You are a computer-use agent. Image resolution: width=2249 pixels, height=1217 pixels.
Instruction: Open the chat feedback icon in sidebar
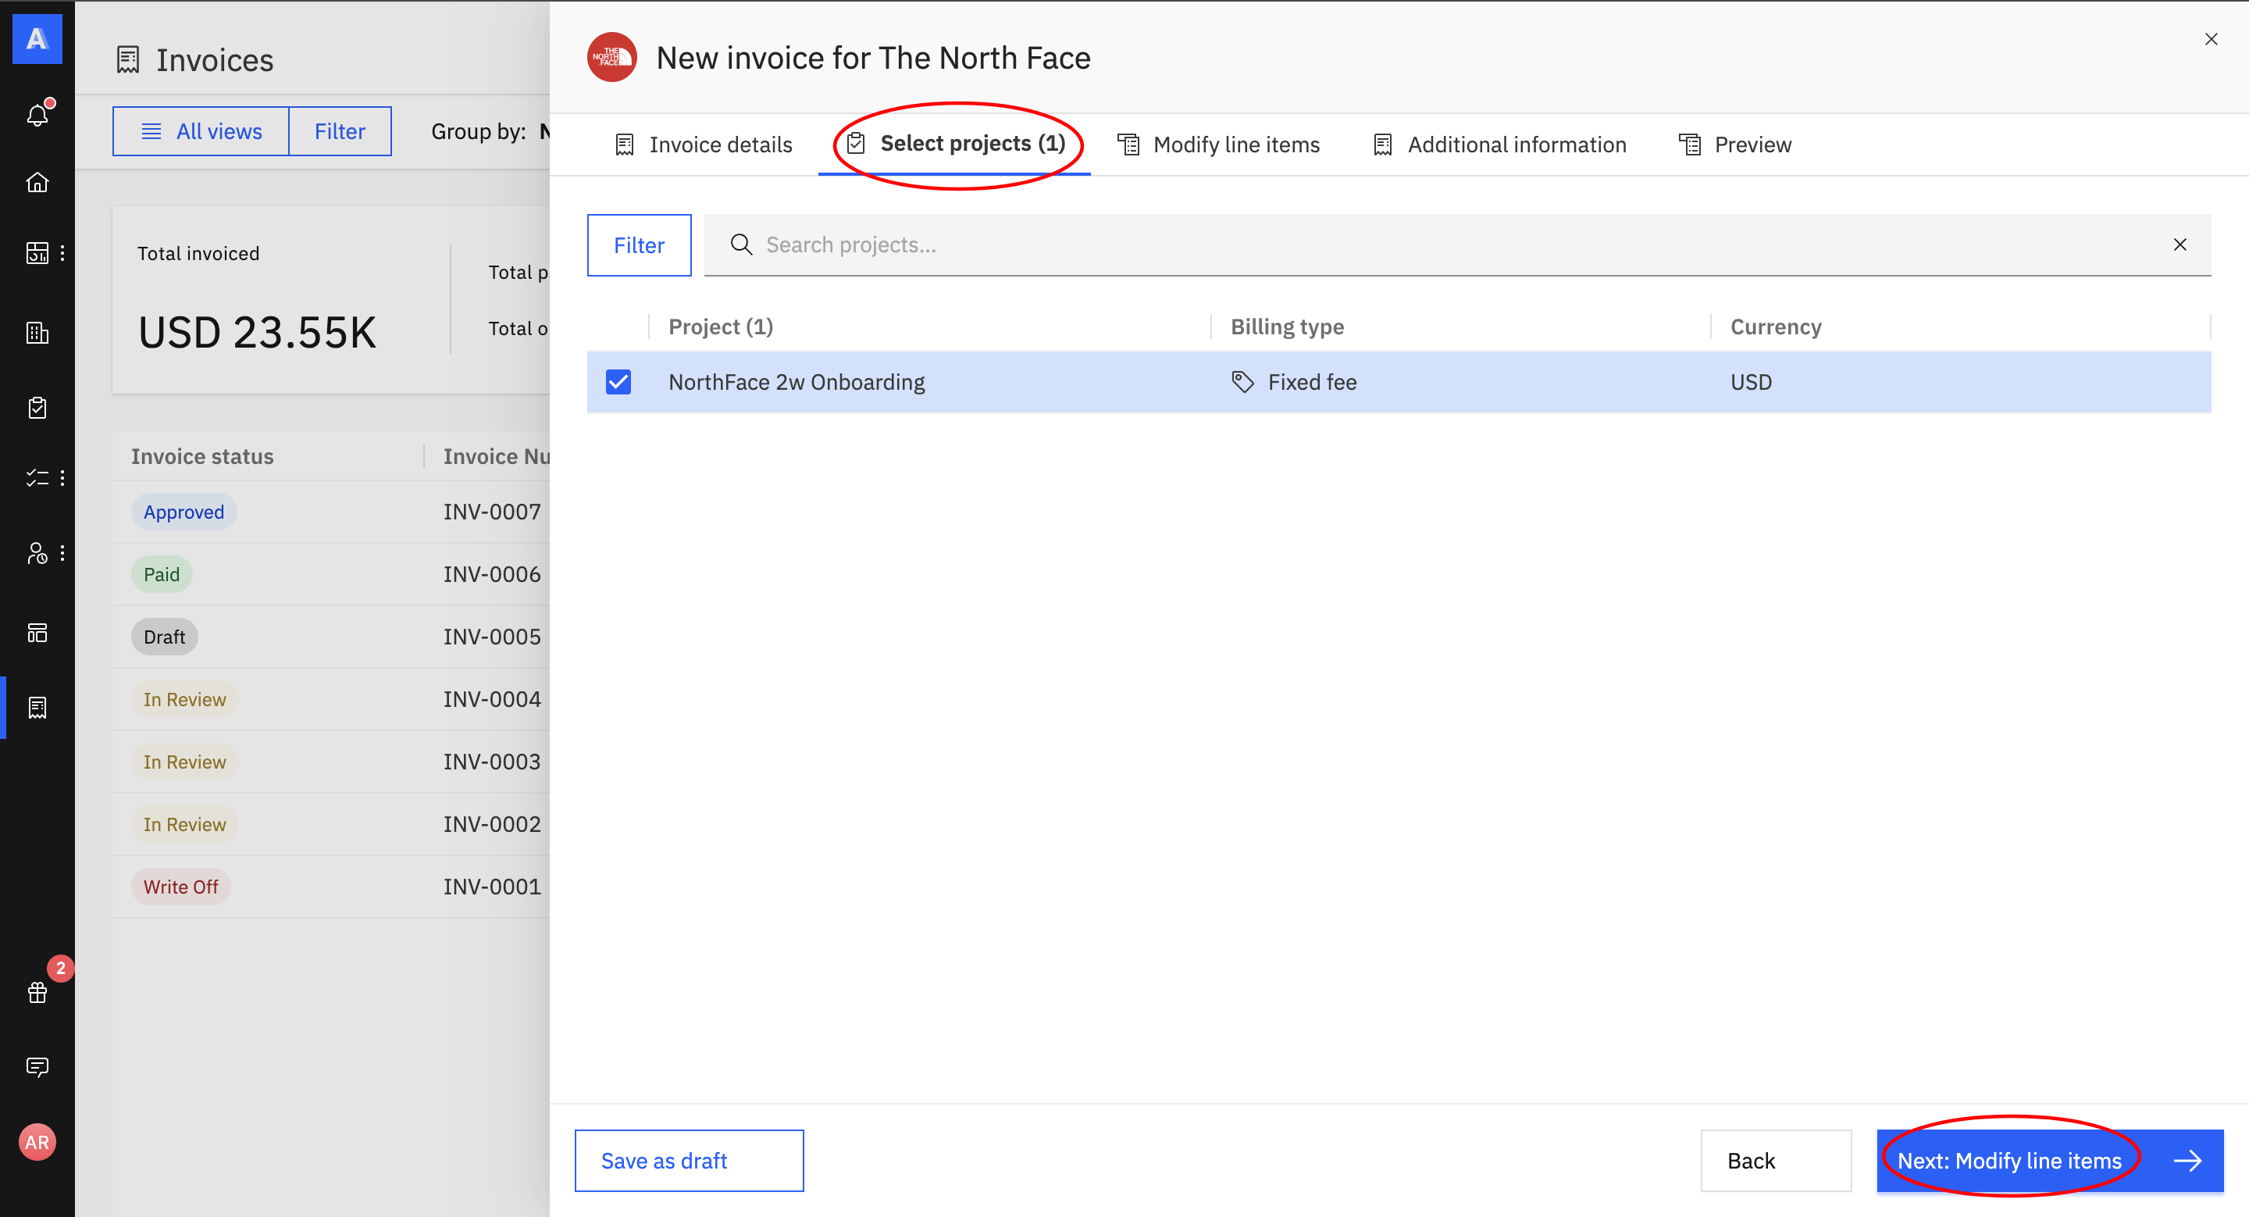(x=37, y=1066)
